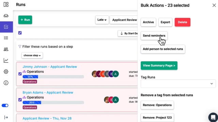
Task: Toggle the blue switch in sidebar
Action: coord(5,105)
